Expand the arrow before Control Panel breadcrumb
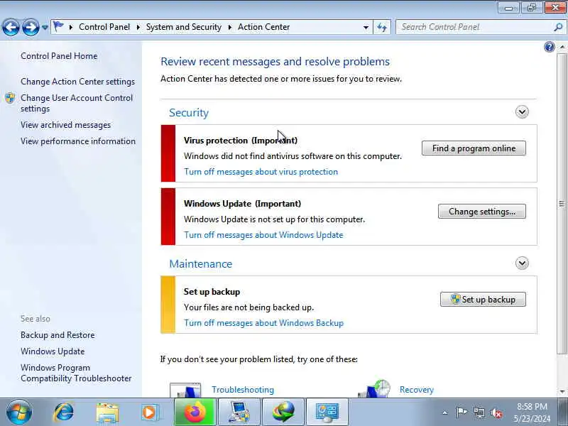The image size is (568, 426). [71, 27]
